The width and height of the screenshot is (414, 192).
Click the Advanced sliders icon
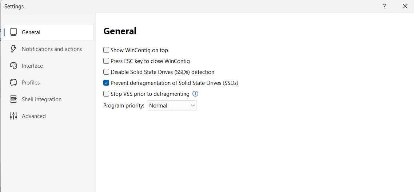pos(13,116)
